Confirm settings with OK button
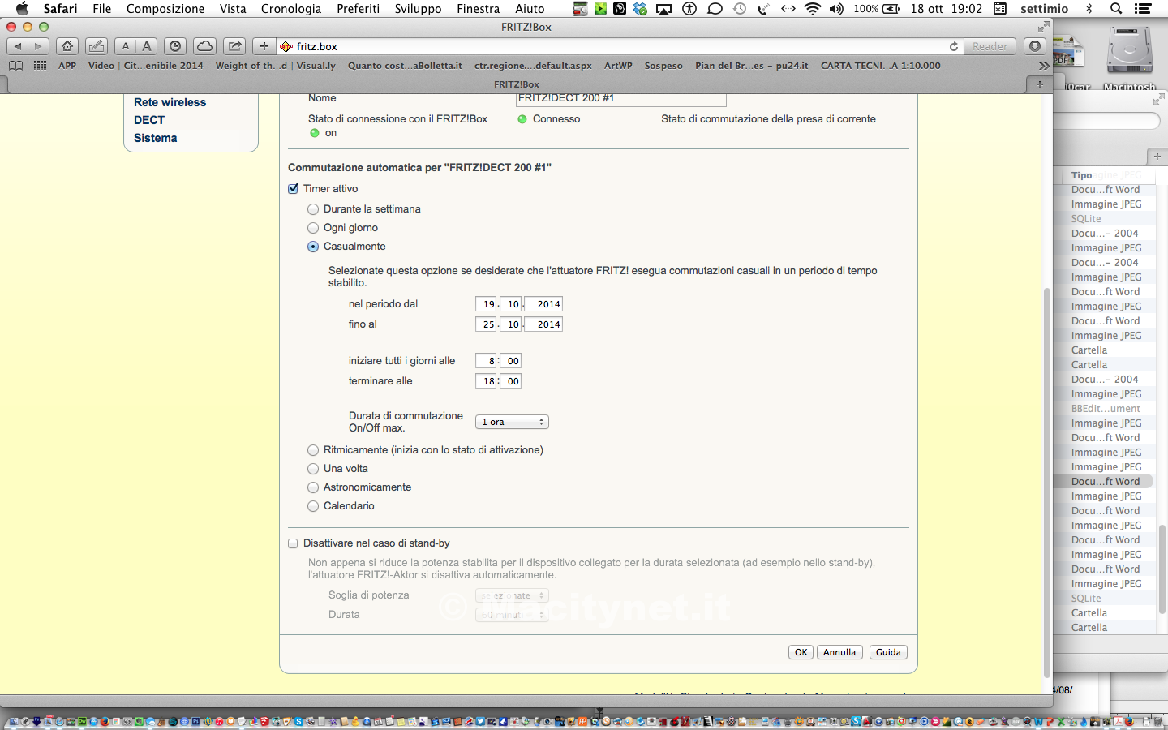Screen dimensions: 1168x730 click(x=801, y=652)
